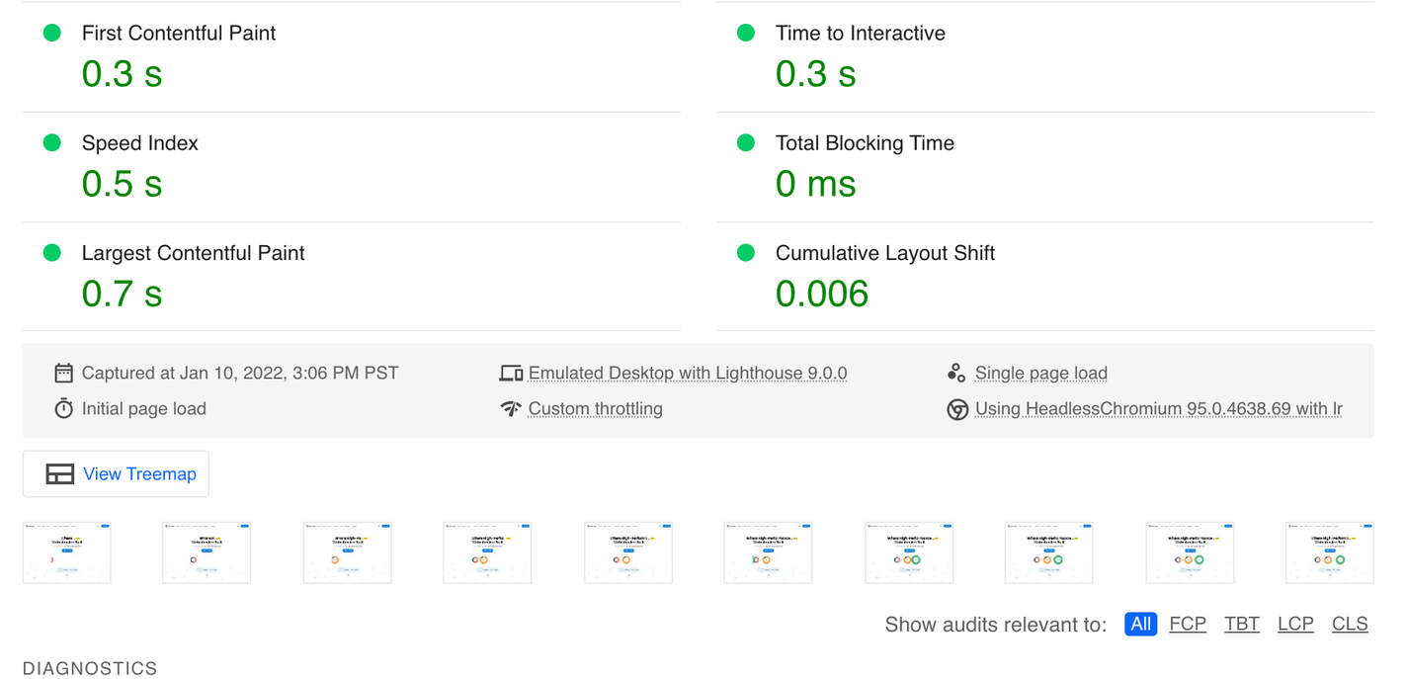Show audits relevant to CLS
Viewport: 1407px width, 679px height.
(1349, 624)
